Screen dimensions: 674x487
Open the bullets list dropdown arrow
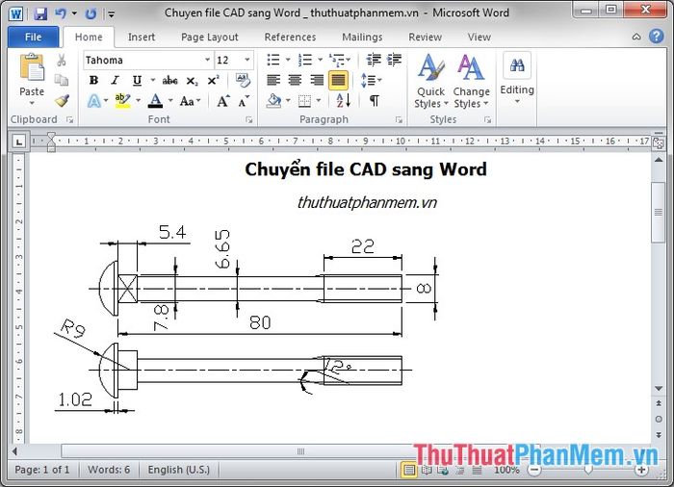coord(288,60)
